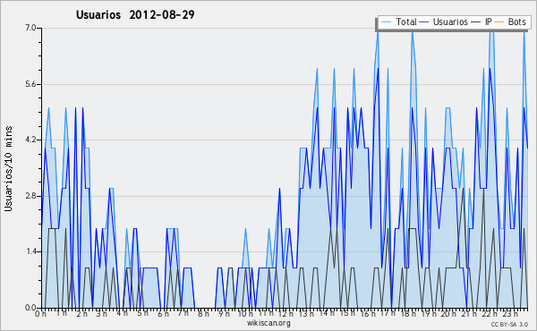
Task: Click the '18 h' x-axis label
Action: [408, 313]
